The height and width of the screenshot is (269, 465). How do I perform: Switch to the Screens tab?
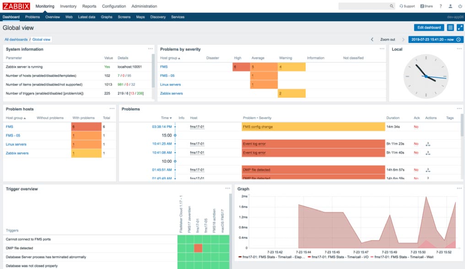pos(124,17)
